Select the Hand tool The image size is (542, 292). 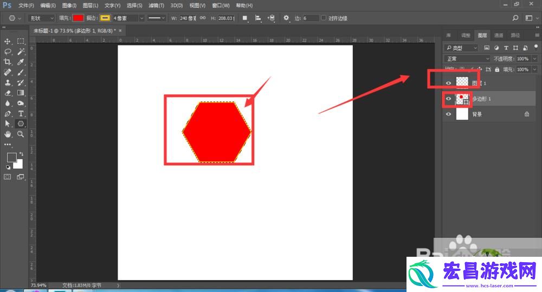click(7, 134)
